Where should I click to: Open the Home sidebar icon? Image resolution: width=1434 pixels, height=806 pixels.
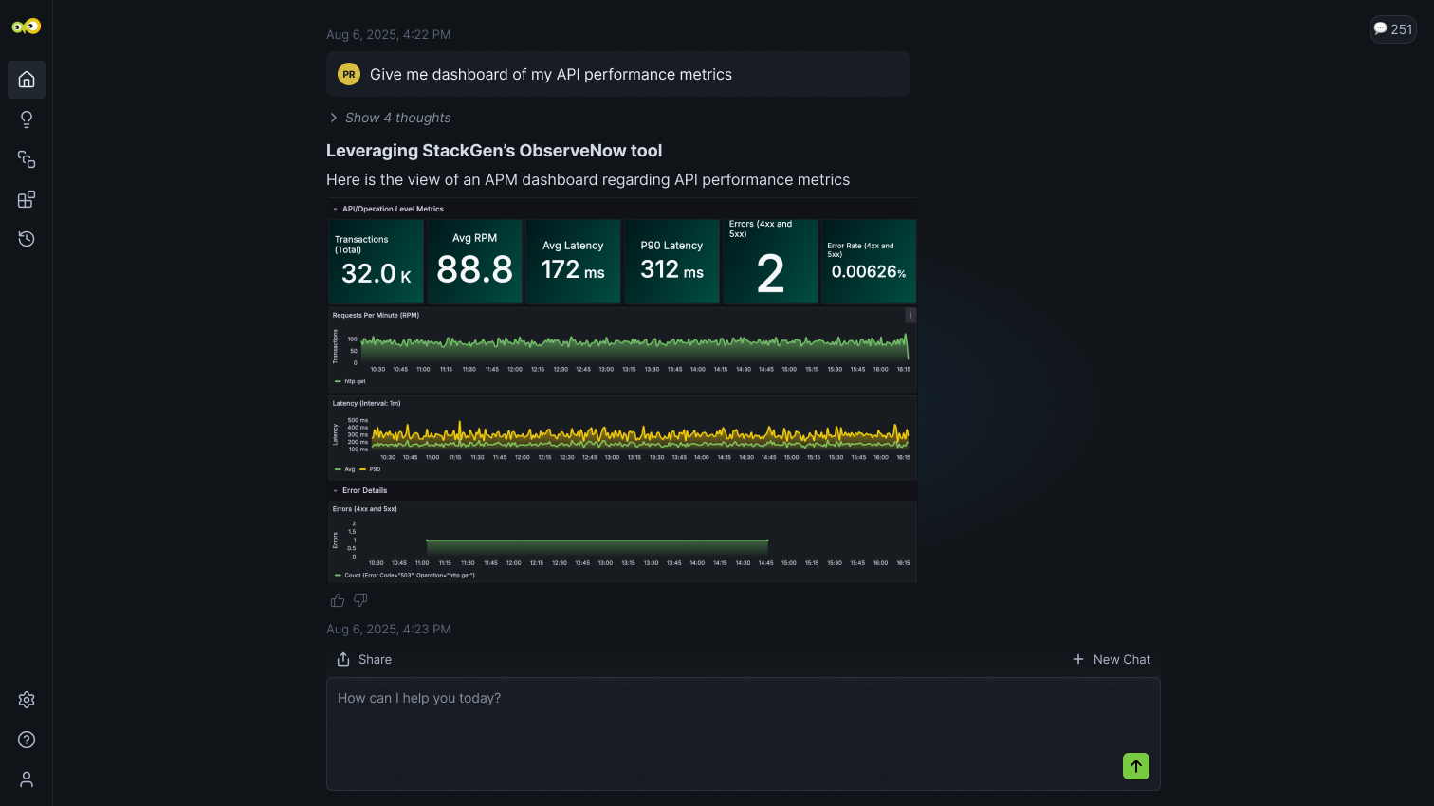pos(27,80)
